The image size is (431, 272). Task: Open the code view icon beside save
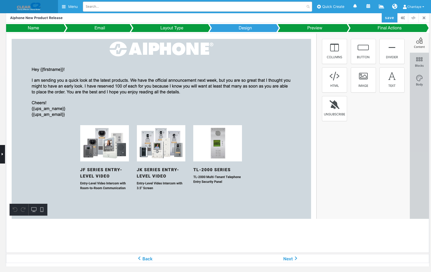[413, 18]
